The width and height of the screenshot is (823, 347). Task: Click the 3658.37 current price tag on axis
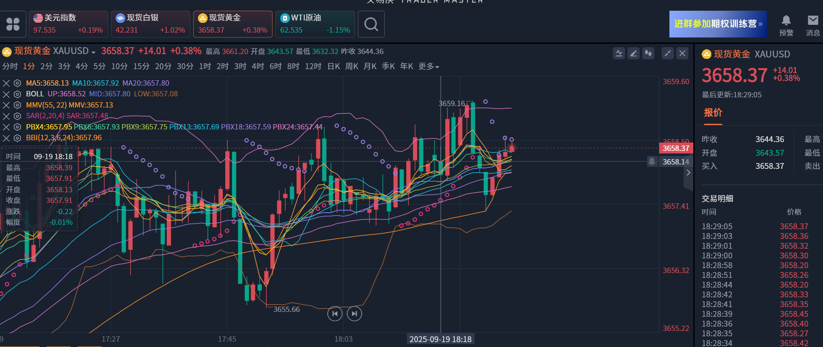pyautogui.click(x=676, y=148)
